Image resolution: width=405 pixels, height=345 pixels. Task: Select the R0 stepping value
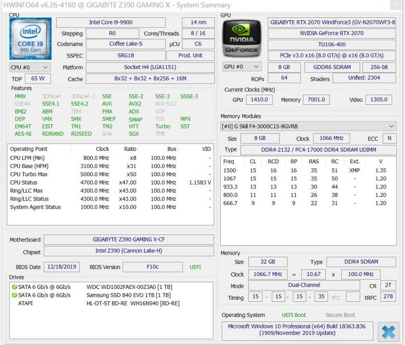[x=112, y=34]
